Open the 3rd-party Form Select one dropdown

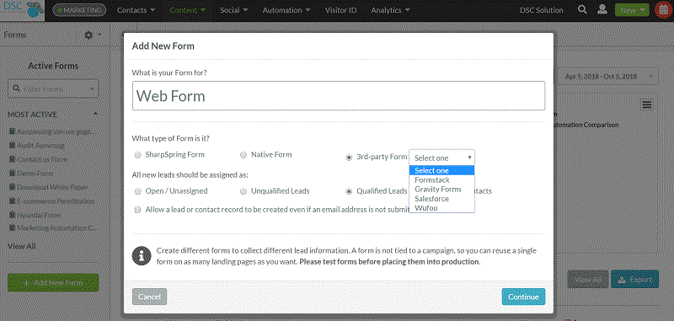tap(441, 158)
